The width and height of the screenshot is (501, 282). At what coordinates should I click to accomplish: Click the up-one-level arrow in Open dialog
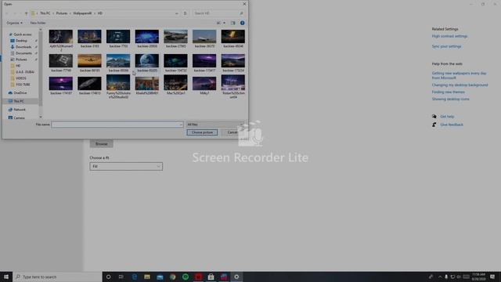coord(26,13)
